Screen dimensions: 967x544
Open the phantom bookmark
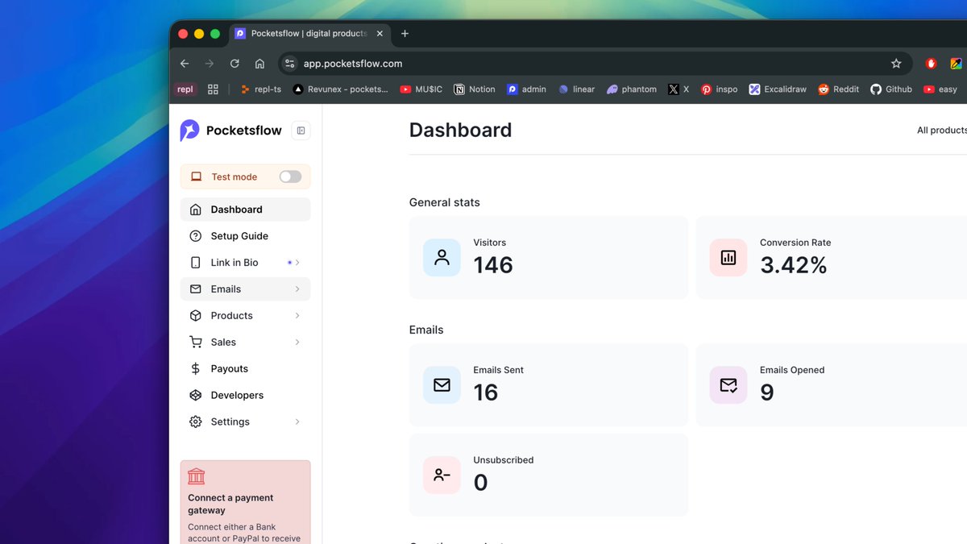(632, 89)
